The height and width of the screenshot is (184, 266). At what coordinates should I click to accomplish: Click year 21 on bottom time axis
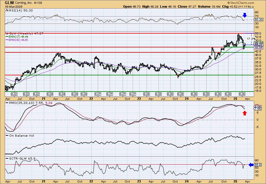click(44, 181)
